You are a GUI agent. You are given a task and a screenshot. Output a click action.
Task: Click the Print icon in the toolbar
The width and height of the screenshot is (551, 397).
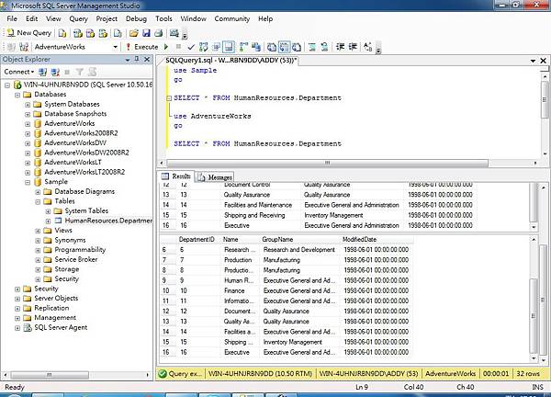click(159, 32)
